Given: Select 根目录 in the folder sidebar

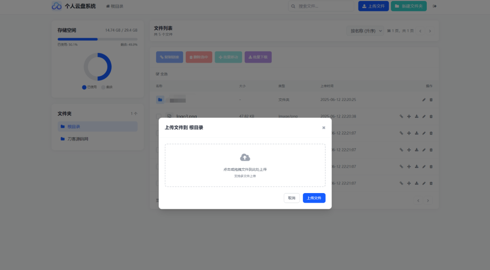Looking at the screenshot, I should (98, 127).
